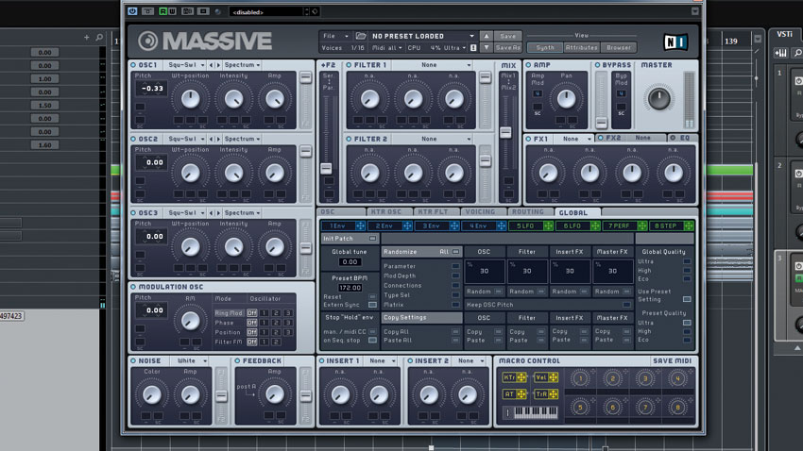
Task: Click the Vel macro source icon
Action: click(546, 377)
